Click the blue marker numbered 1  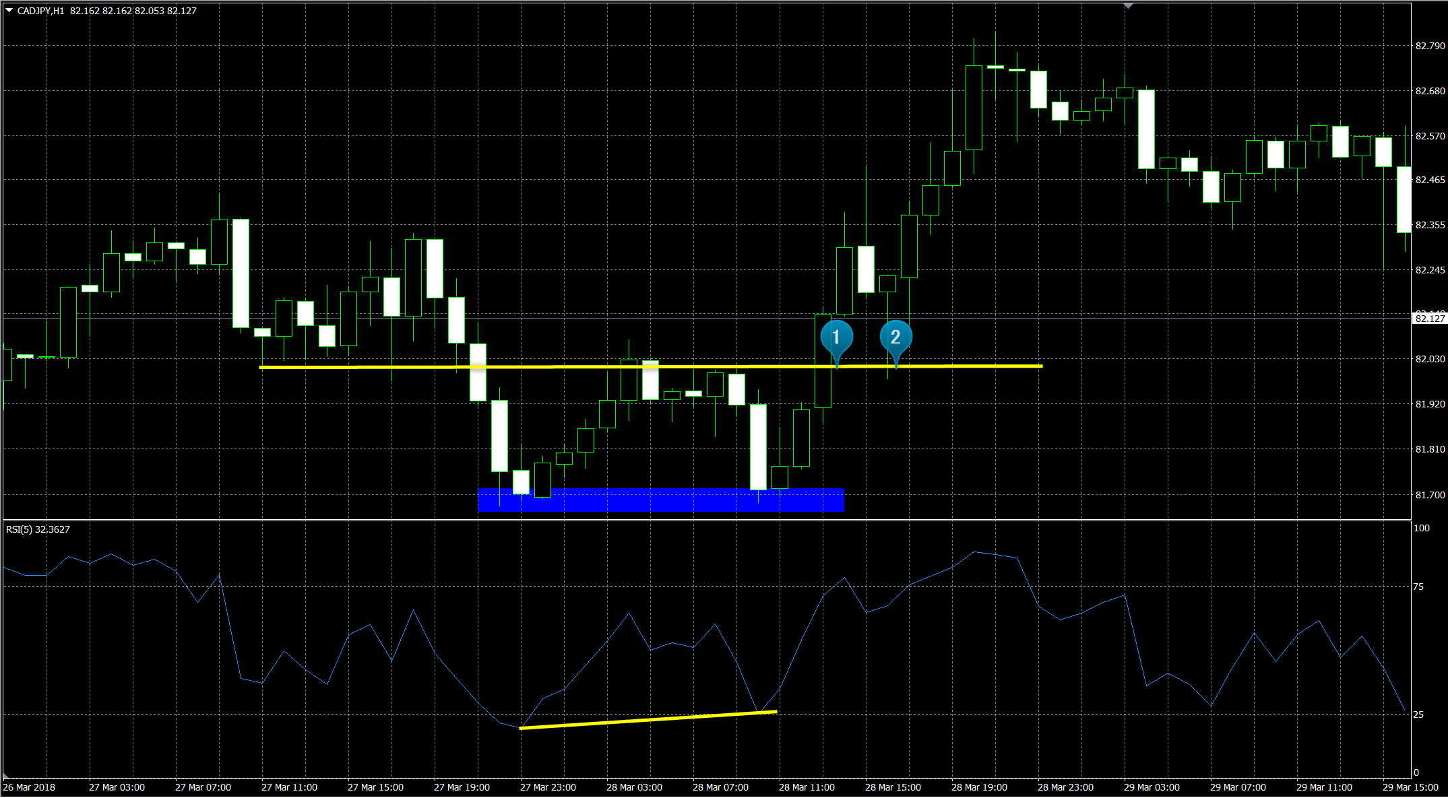[836, 337]
